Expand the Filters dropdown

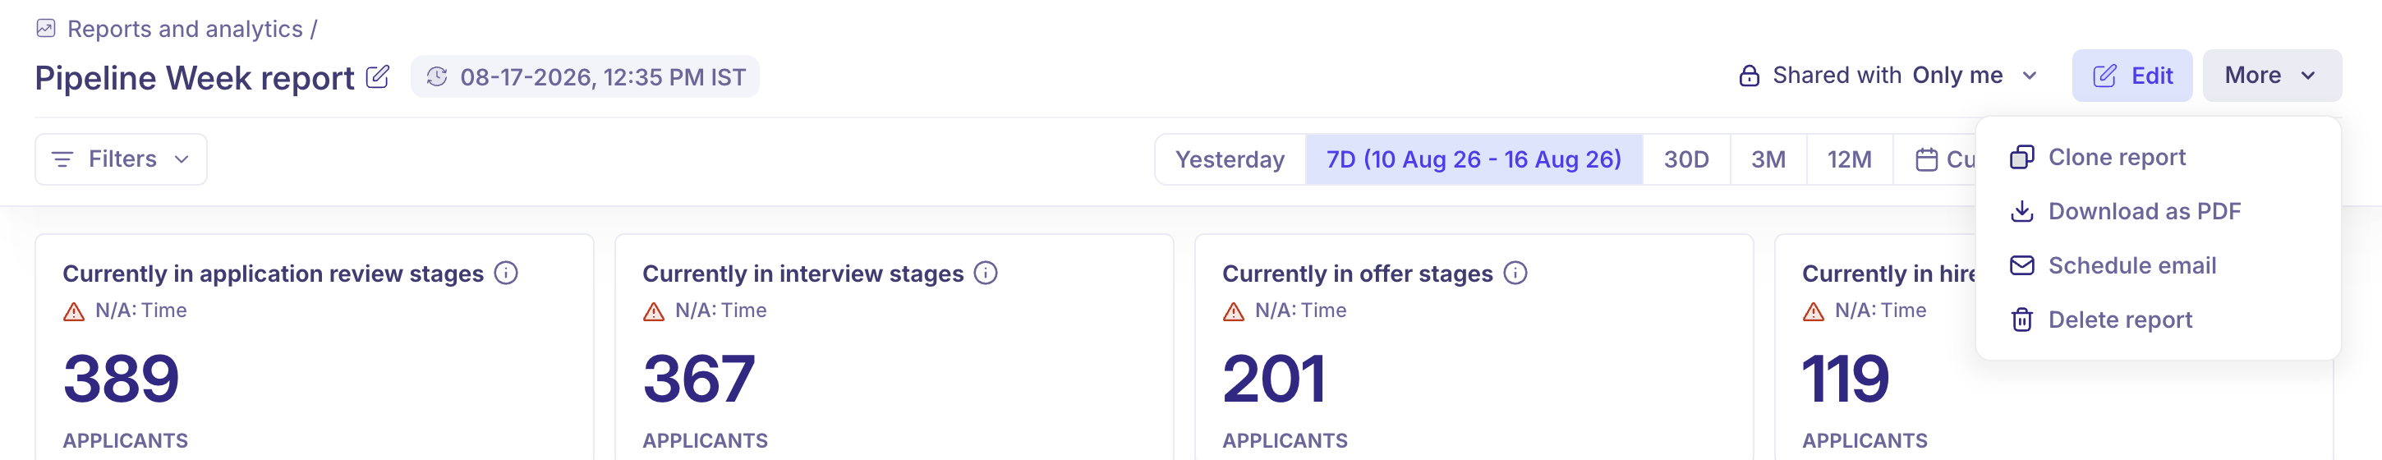[121, 159]
